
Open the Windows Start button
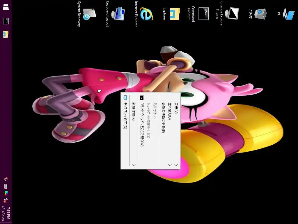(x=6, y=7)
